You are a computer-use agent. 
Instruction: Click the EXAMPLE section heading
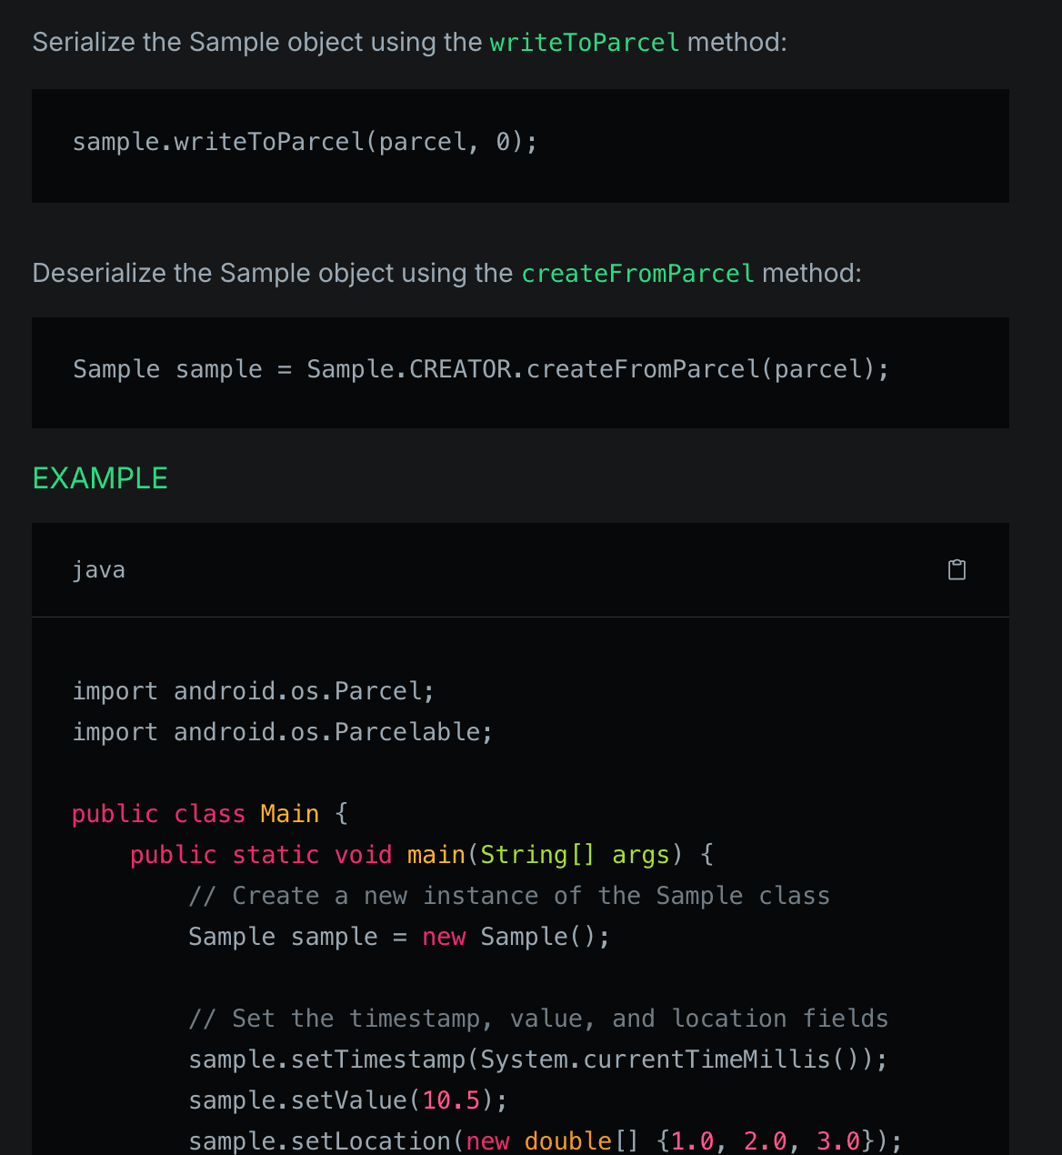pos(100,478)
